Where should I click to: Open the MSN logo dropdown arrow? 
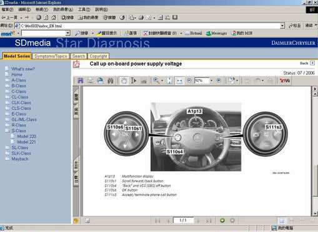pyautogui.click(x=18, y=33)
